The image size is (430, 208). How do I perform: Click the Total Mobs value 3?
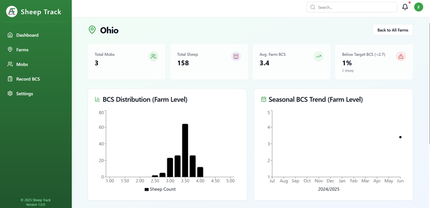[96, 63]
